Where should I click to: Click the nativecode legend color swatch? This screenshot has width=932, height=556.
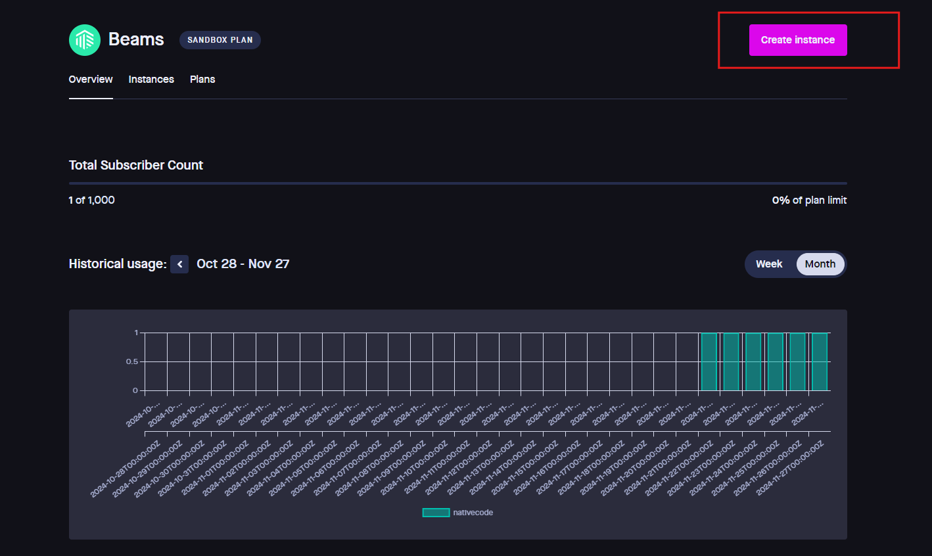coord(436,513)
